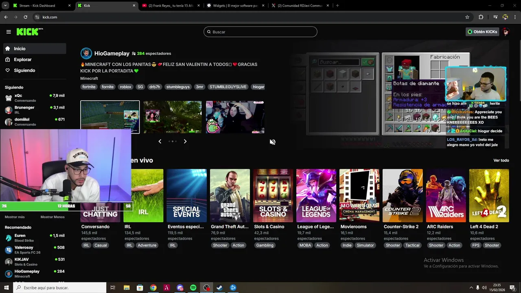The image size is (521, 293).
Task: Open the IRL category card
Action: [x=143, y=196]
